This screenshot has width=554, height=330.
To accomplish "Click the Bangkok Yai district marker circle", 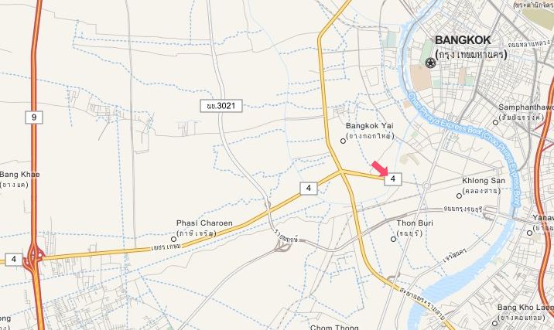I will coord(343,141).
